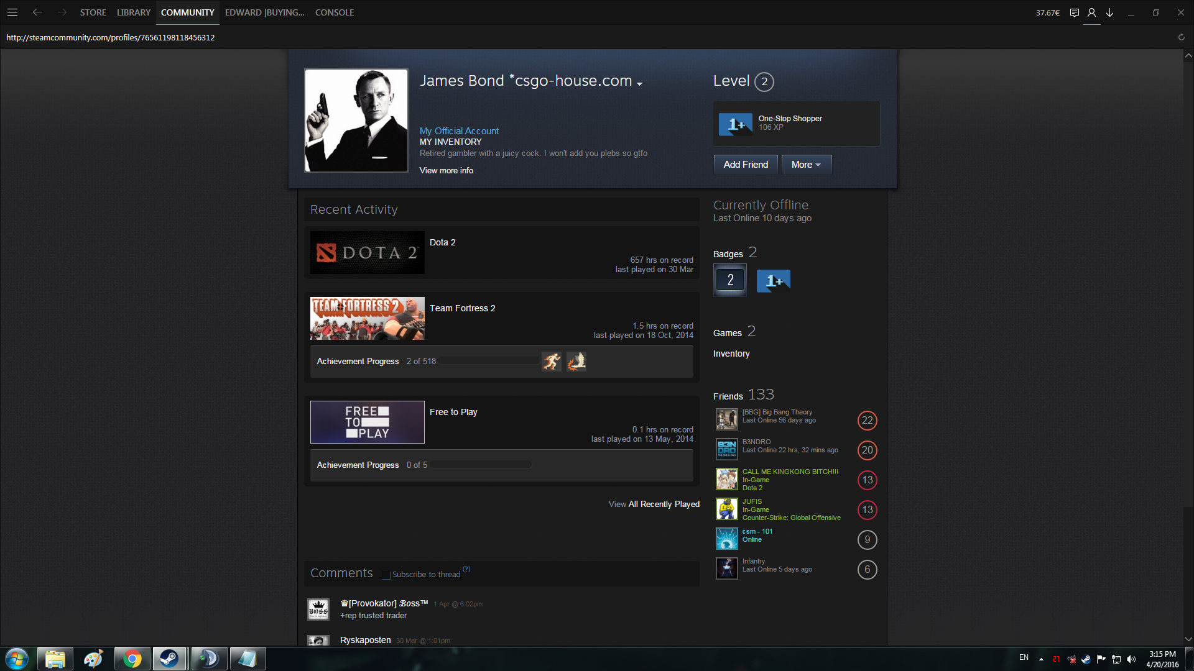Image resolution: width=1194 pixels, height=671 pixels.
Task: Open the chat messages icon
Action: 1074,12
